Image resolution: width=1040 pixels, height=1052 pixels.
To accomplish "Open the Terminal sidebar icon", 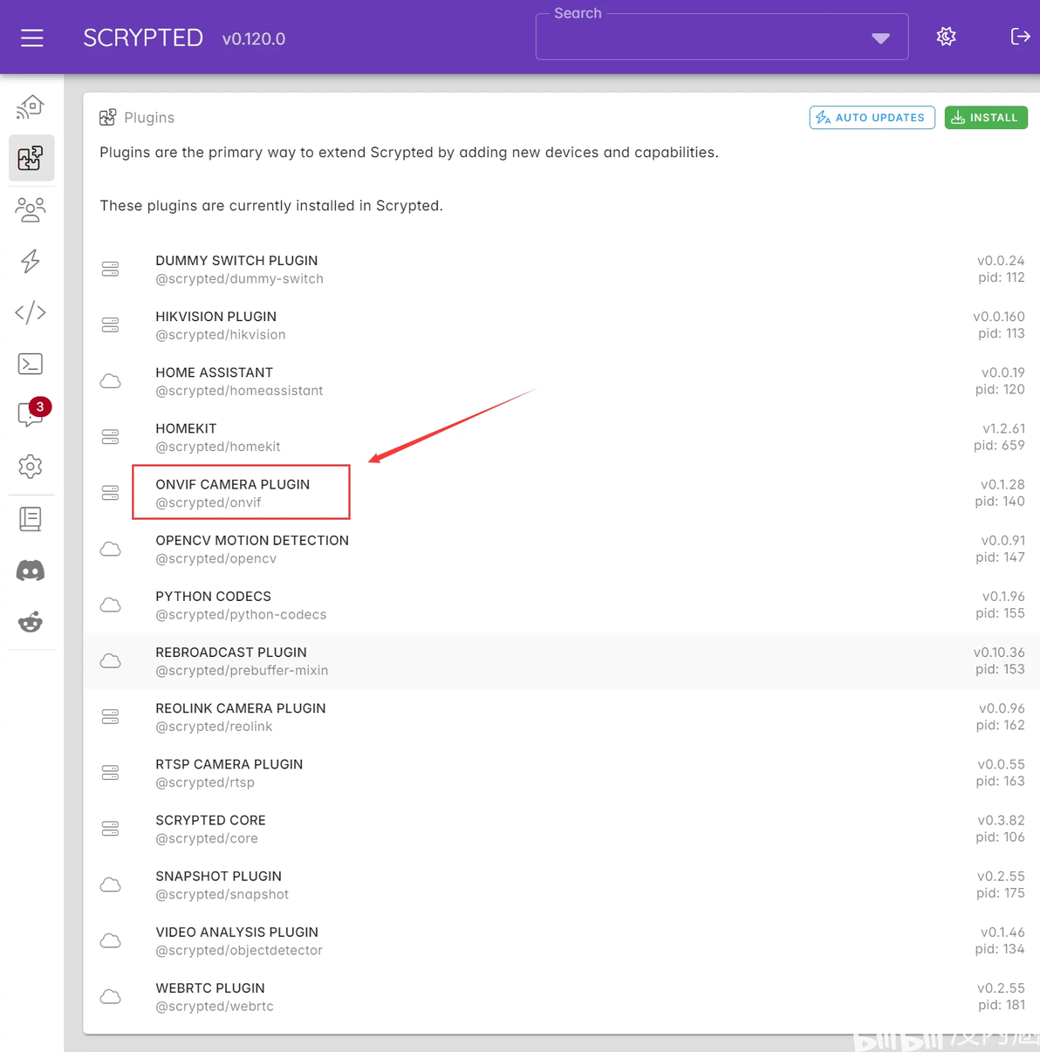I will 31,364.
